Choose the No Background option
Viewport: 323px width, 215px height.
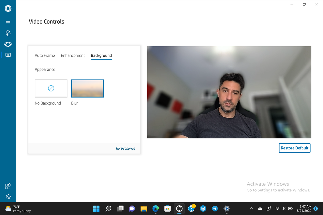[x=51, y=88]
